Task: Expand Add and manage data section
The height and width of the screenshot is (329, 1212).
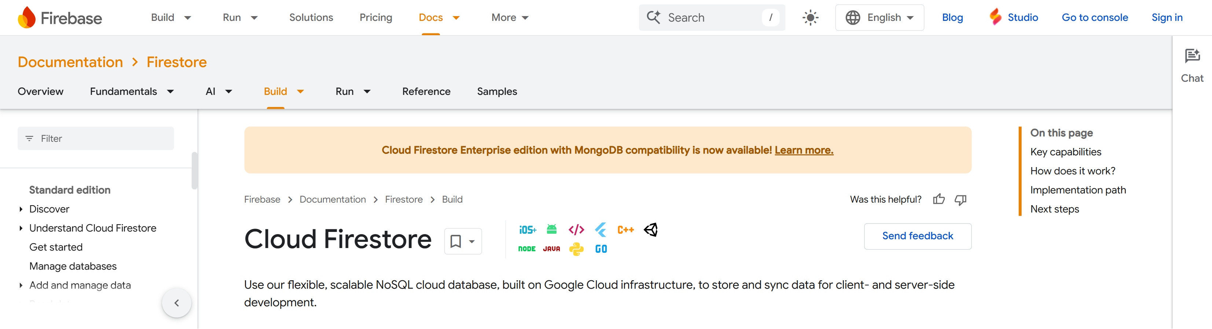Action: point(21,285)
